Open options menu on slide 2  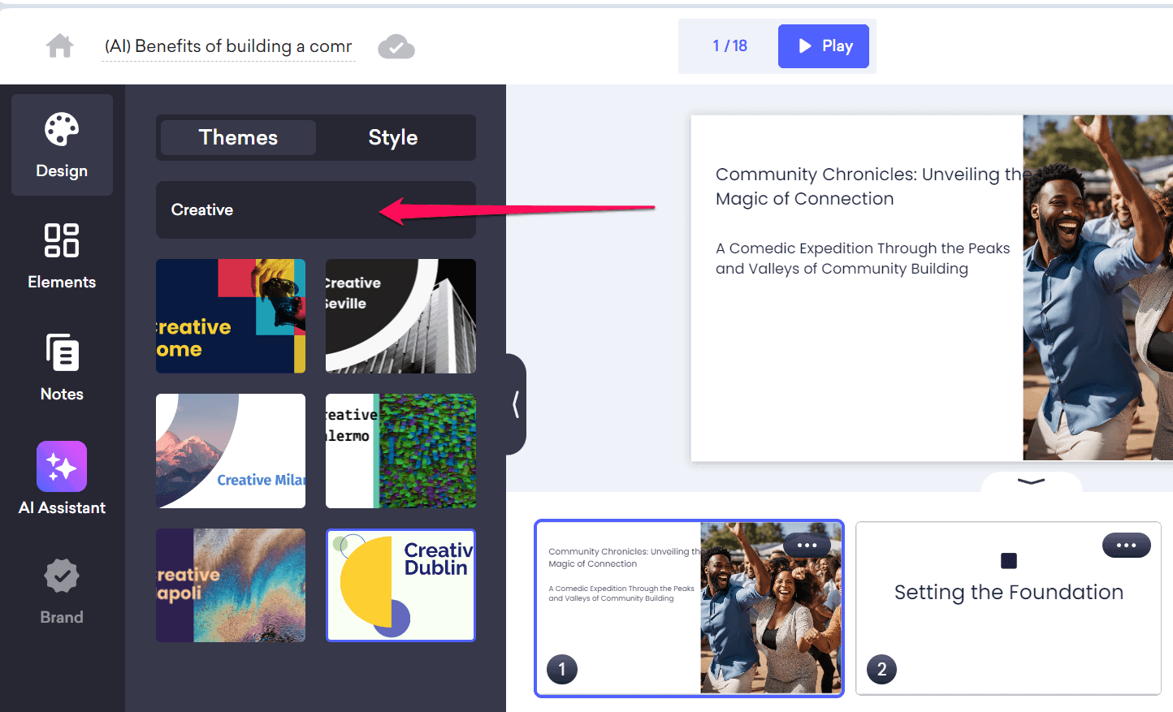click(1126, 545)
